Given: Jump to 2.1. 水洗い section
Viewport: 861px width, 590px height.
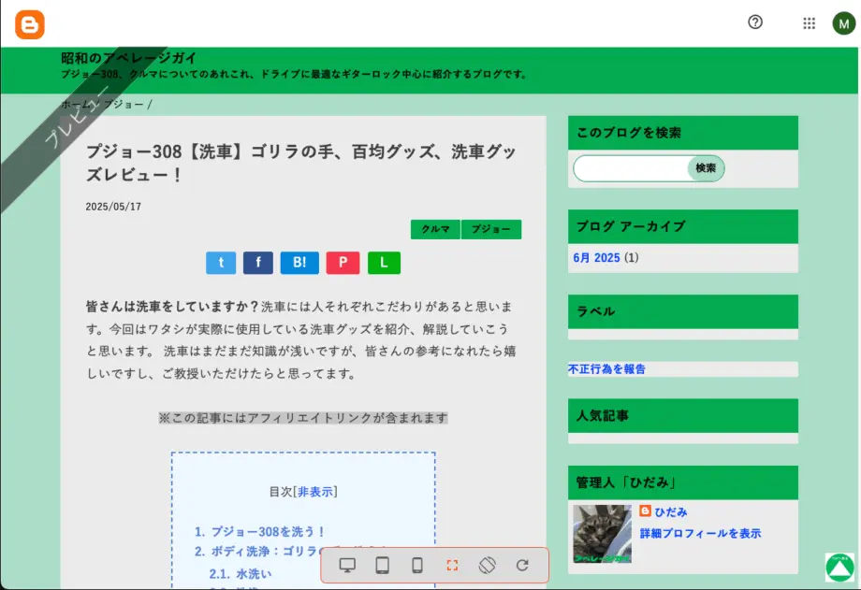Looking at the screenshot, I should coord(240,573).
